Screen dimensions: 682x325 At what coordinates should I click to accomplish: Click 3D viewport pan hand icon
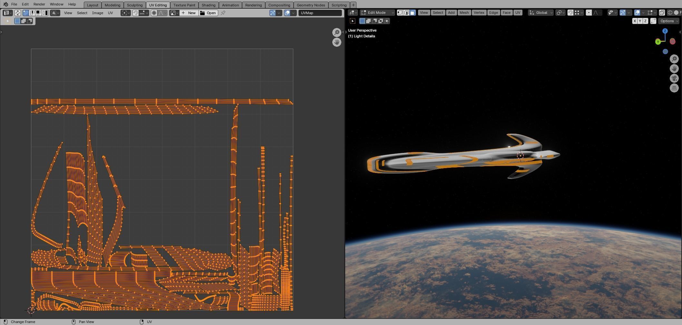tap(674, 69)
